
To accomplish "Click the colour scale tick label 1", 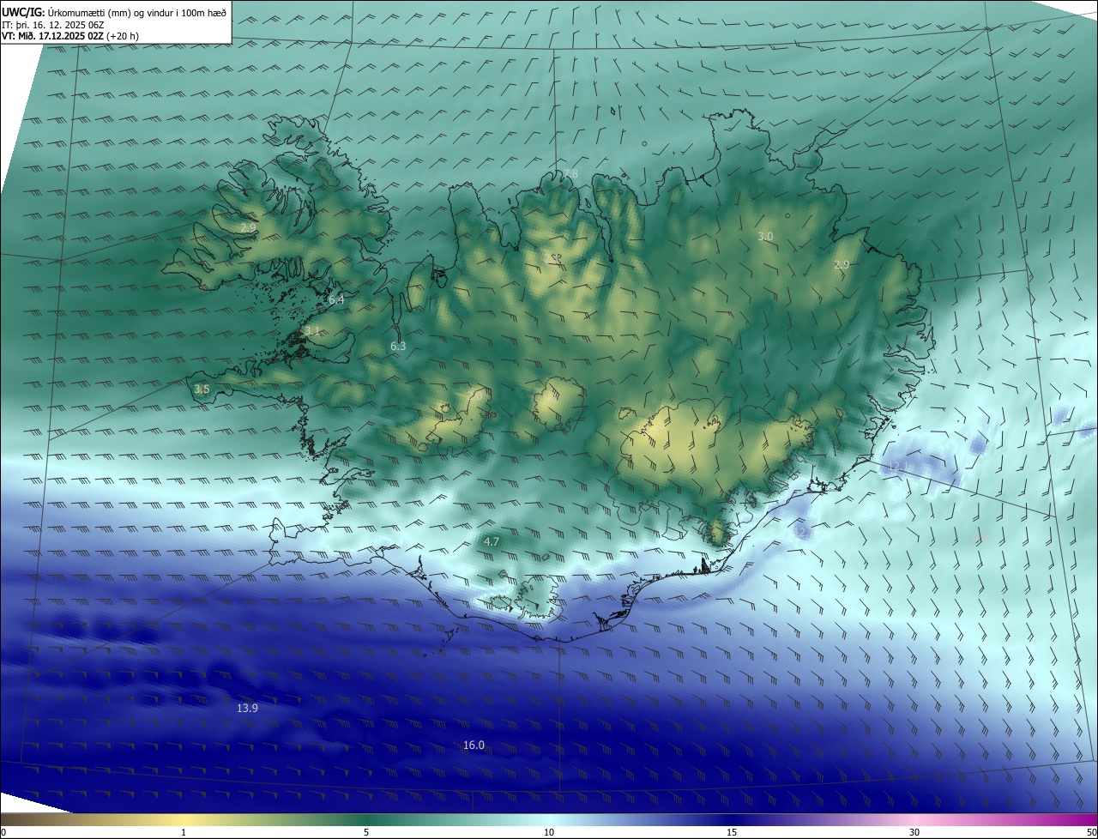I will click(x=184, y=832).
